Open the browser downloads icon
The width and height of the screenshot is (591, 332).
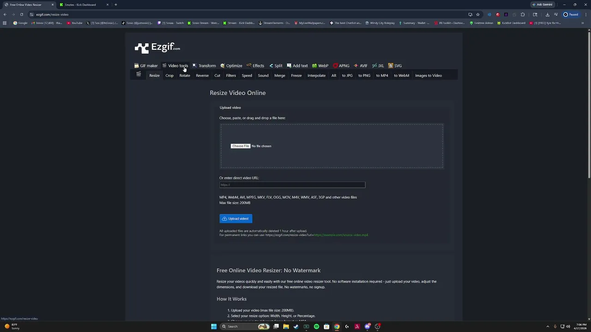pos(548,14)
